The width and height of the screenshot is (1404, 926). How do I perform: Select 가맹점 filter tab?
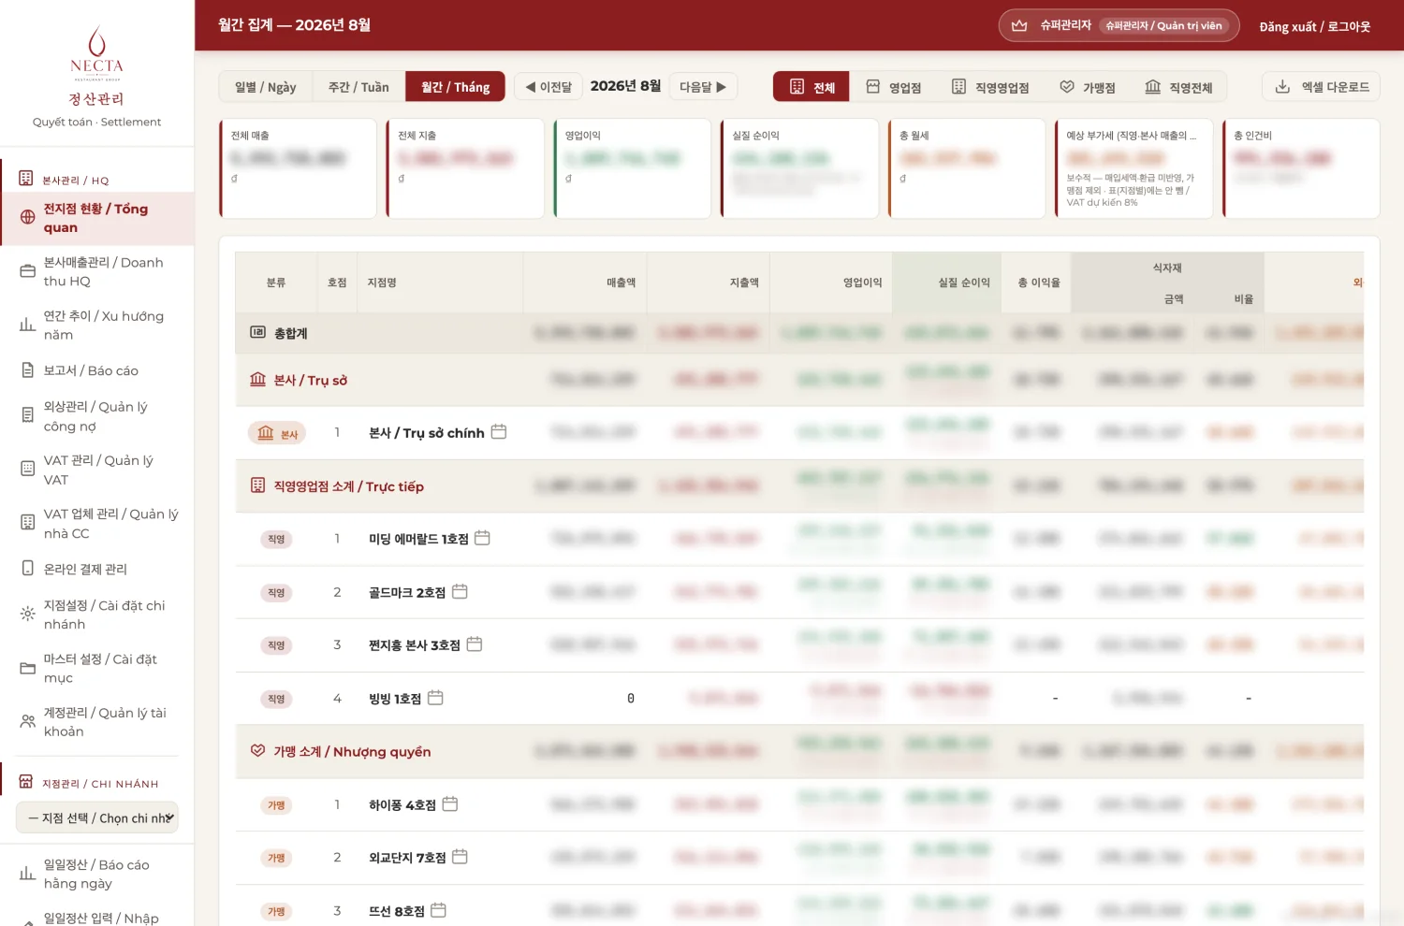(x=1088, y=87)
